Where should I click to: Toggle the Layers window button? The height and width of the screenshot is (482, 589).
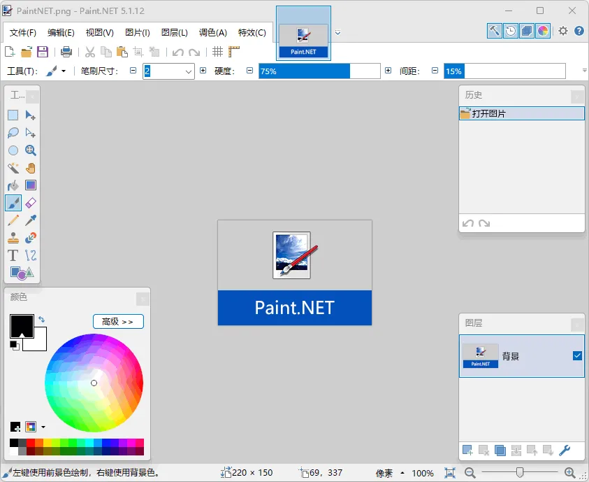527,31
